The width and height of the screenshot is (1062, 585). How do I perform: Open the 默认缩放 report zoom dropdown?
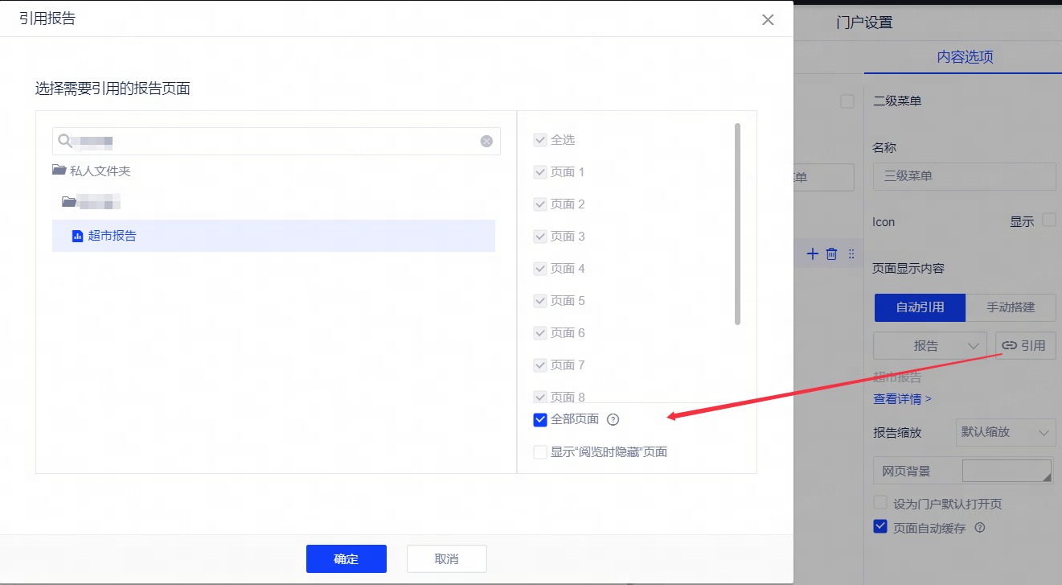point(1005,432)
